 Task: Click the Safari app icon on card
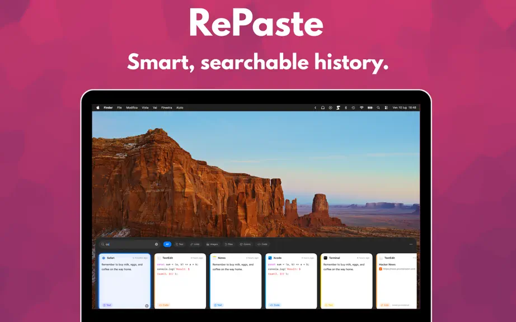click(104, 258)
